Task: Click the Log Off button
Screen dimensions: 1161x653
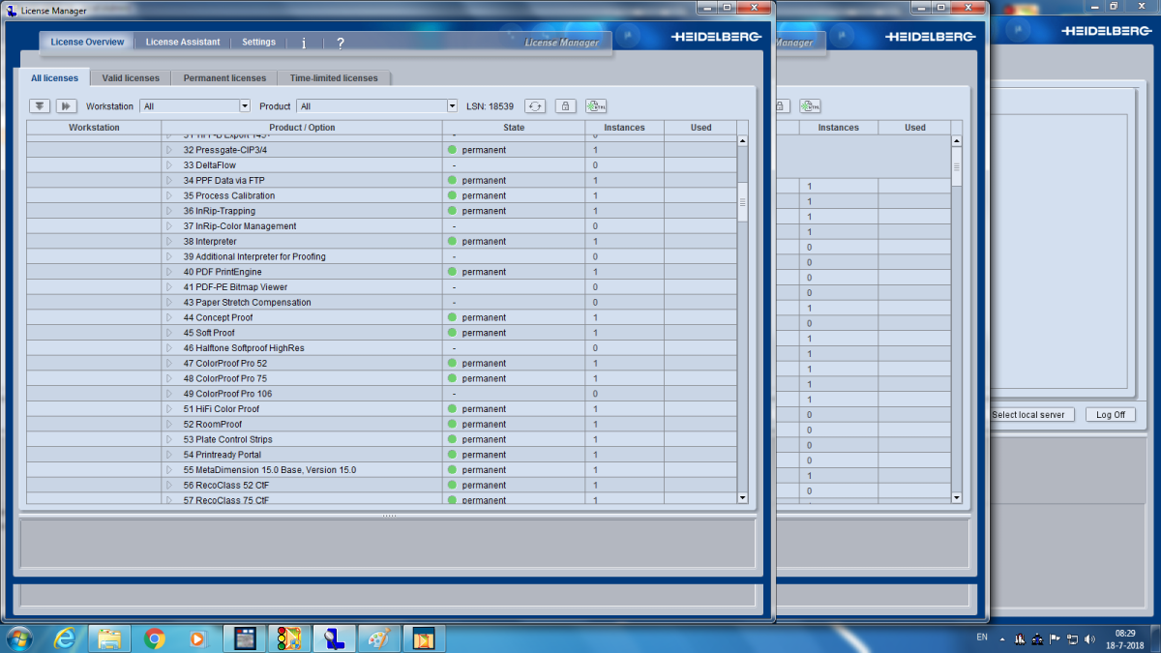Action: pos(1110,414)
